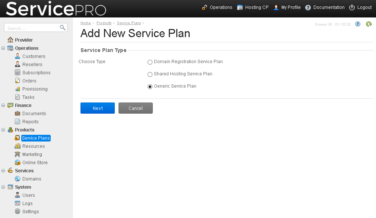Collapse the Finance tree section
The height and width of the screenshot is (218, 376).
(3, 105)
